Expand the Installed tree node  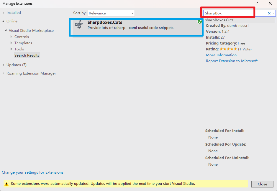3,13
